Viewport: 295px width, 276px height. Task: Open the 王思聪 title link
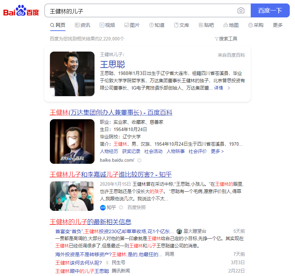[x=113, y=64]
